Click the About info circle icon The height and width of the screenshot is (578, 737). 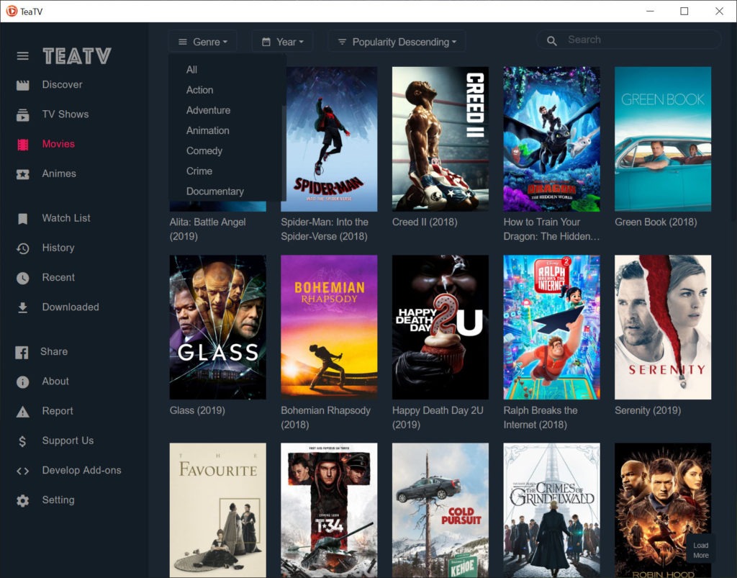22,381
